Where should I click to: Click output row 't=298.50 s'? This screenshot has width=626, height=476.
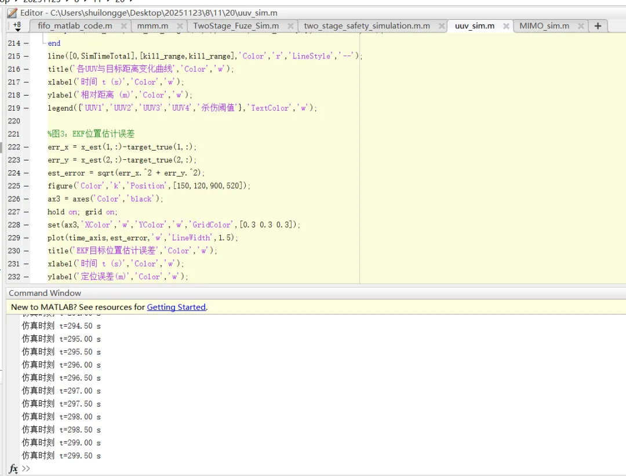61,430
